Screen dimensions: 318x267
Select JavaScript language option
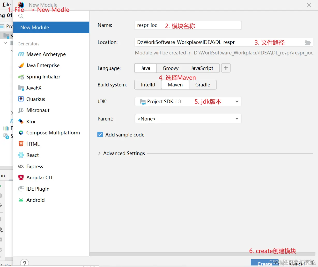(202, 68)
